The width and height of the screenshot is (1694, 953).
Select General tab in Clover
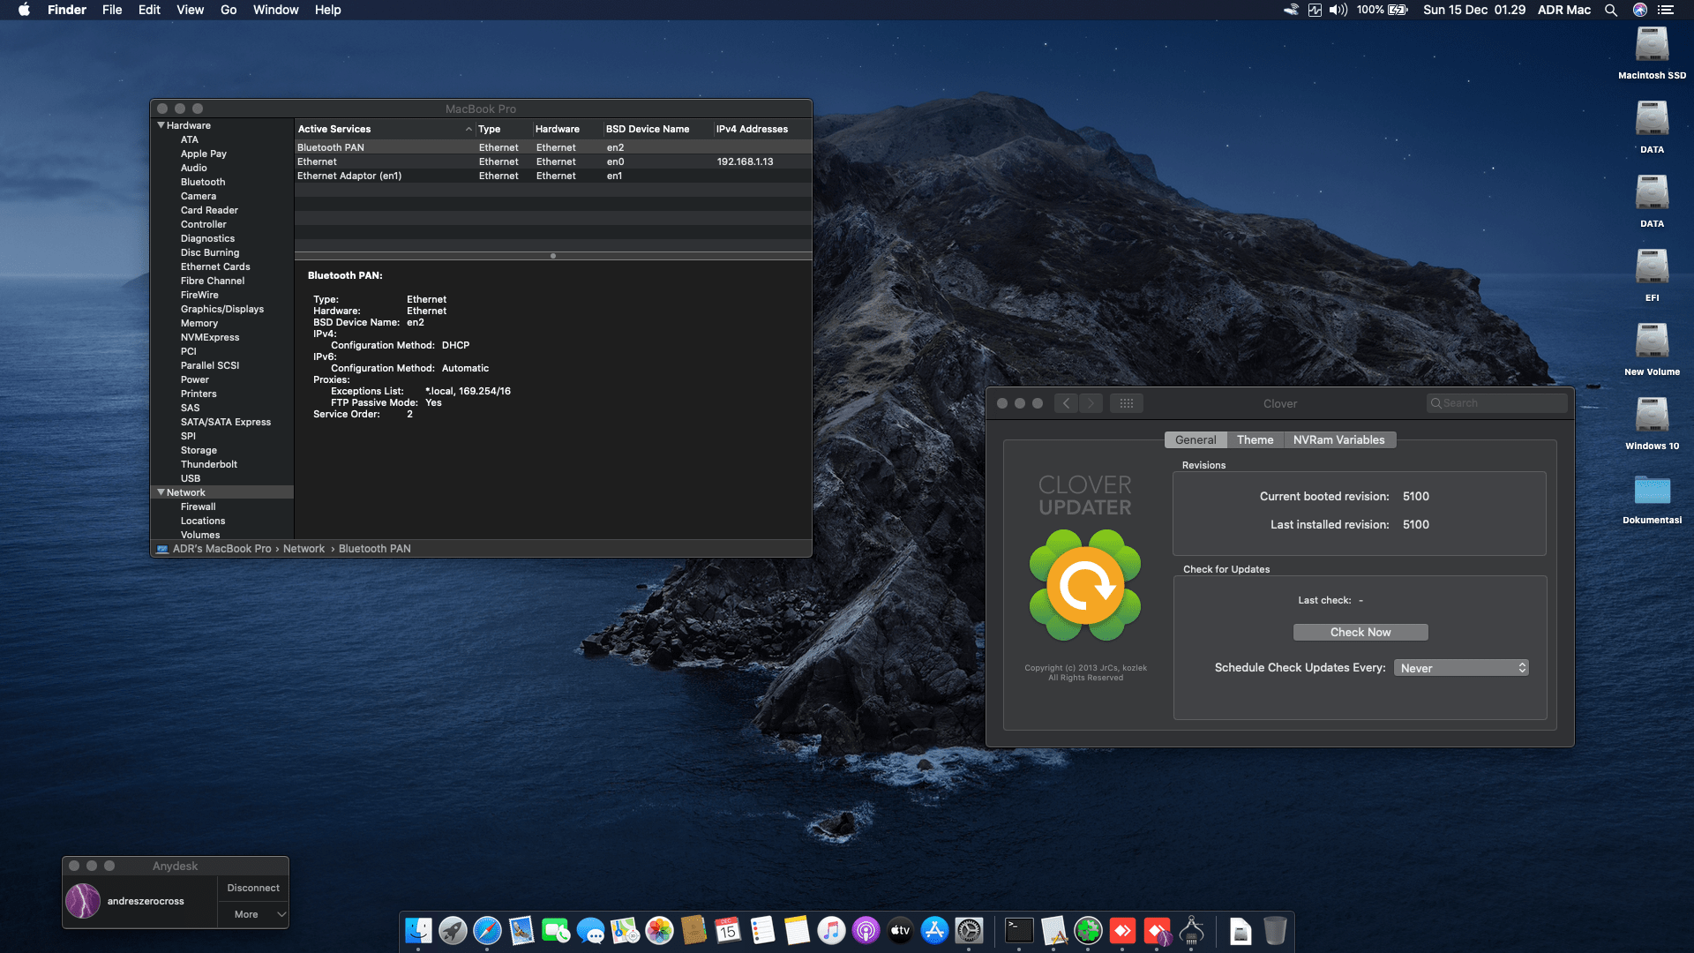coord(1196,439)
